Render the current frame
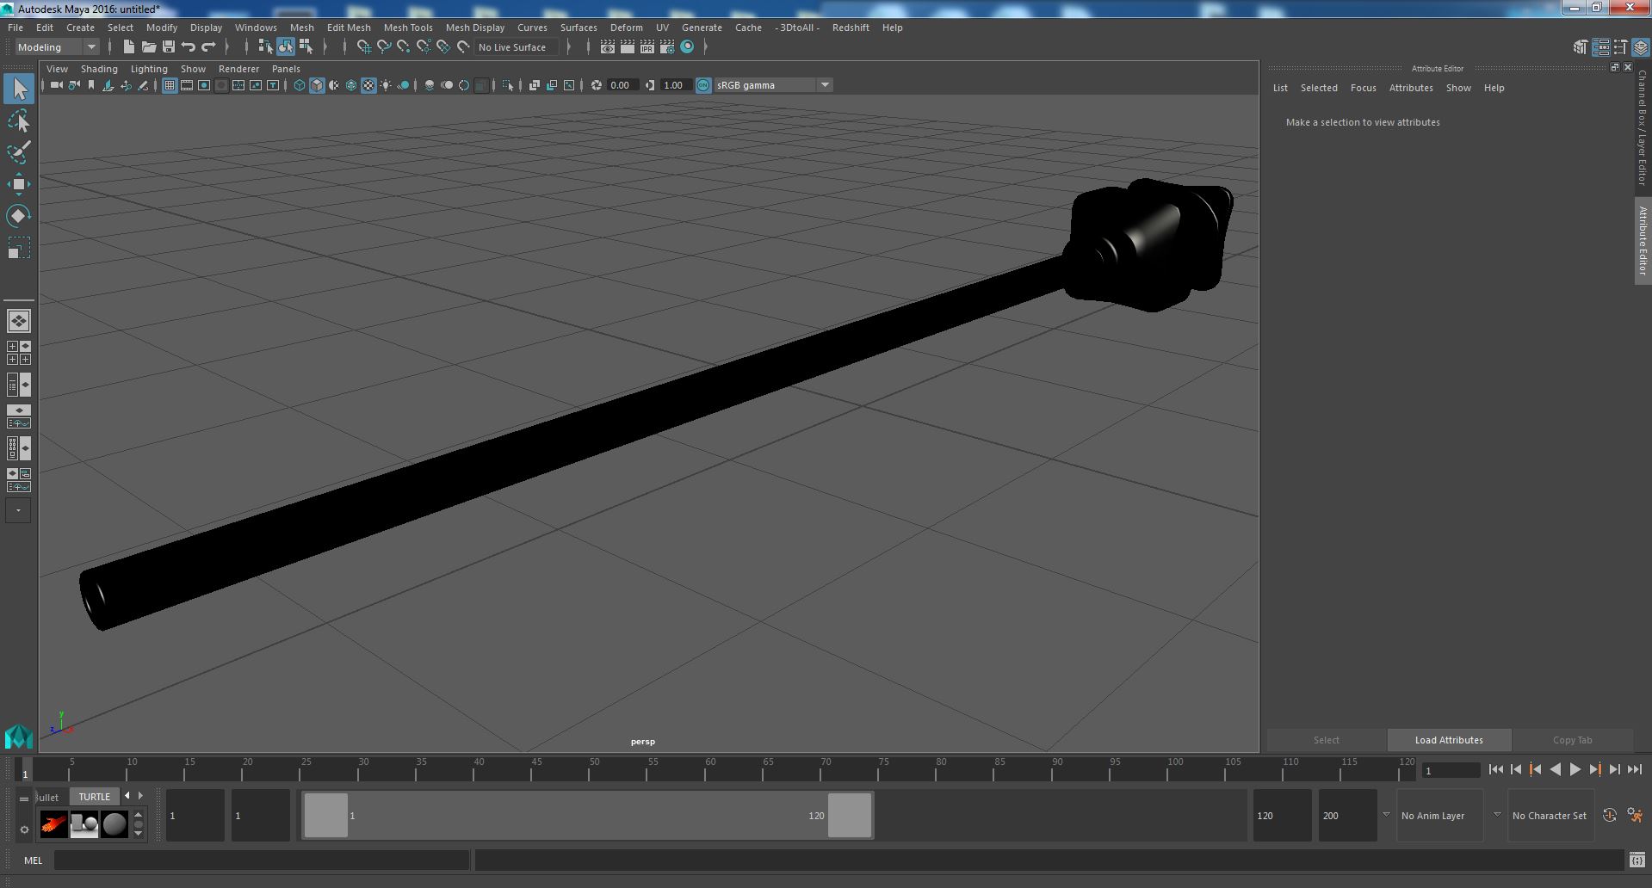 [x=628, y=47]
